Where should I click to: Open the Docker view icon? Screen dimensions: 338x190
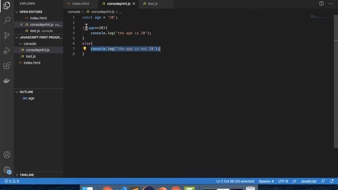(7, 81)
